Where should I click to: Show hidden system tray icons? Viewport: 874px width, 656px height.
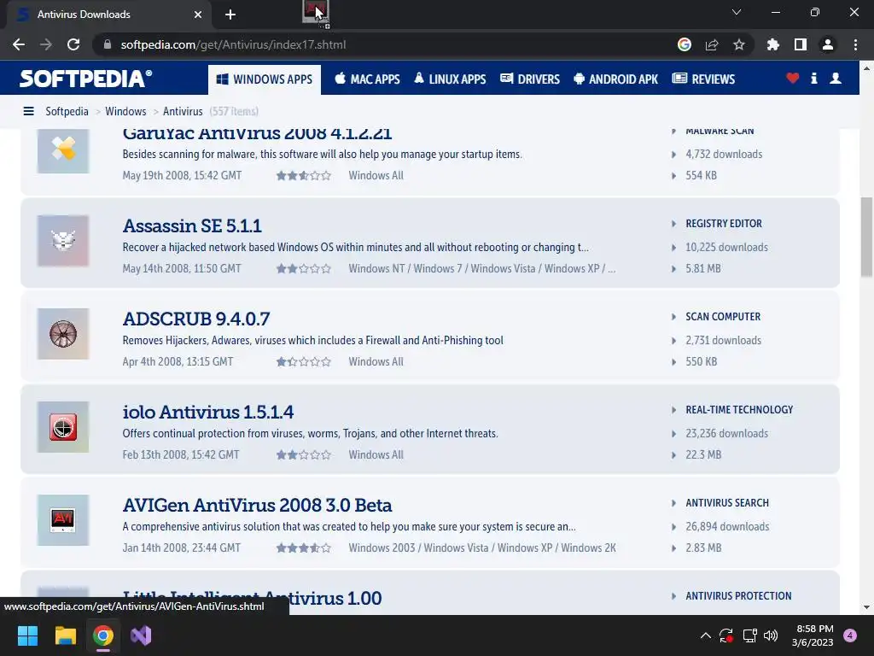click(705, 635)
